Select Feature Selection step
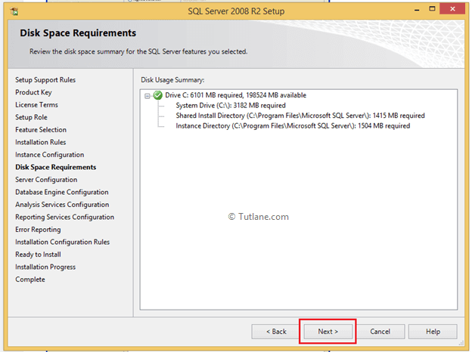This screenshot has height=352, width=472. pyautogui.click(x=41, y=130)
